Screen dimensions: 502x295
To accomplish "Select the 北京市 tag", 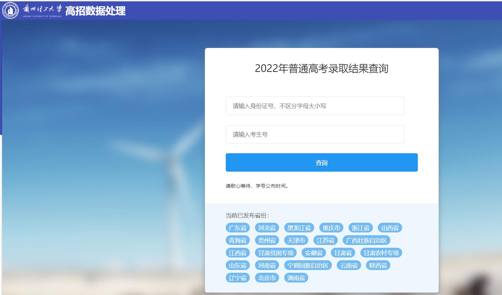I will point(267,278).
